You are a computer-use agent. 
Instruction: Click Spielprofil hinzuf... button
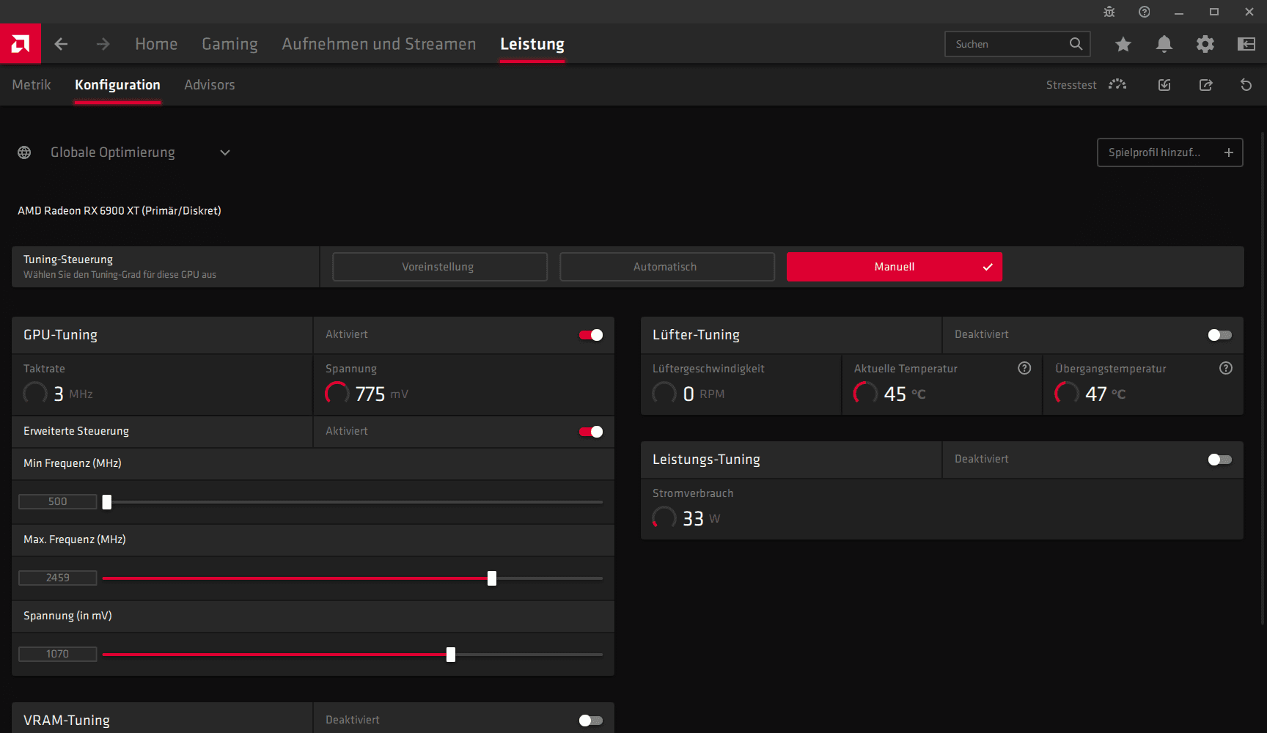pos(1169,152)
